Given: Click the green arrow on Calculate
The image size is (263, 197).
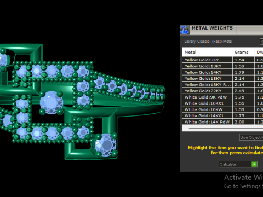Looking at the screenshot, I should 254,164.
